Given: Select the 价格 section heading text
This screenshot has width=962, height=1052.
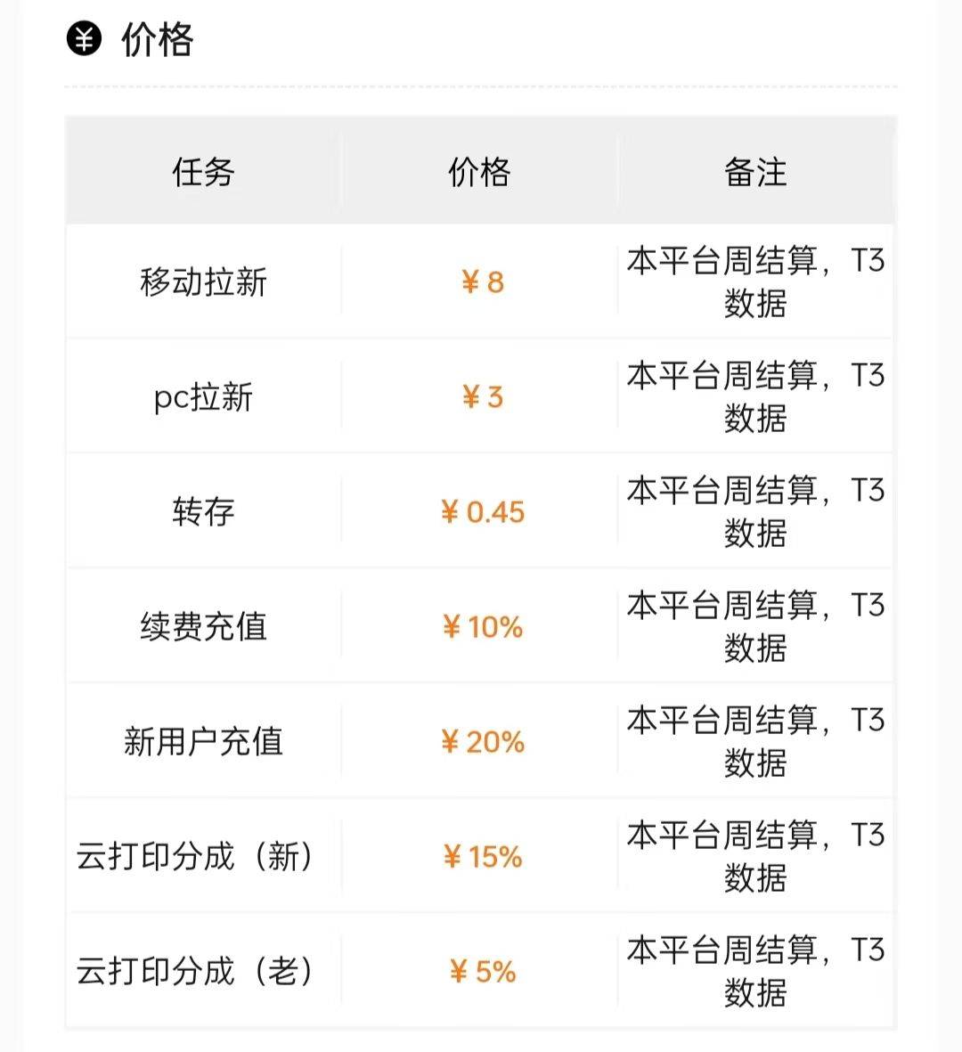Looking at the screenshot, I should pyautogui.click(x=158, y=39).
